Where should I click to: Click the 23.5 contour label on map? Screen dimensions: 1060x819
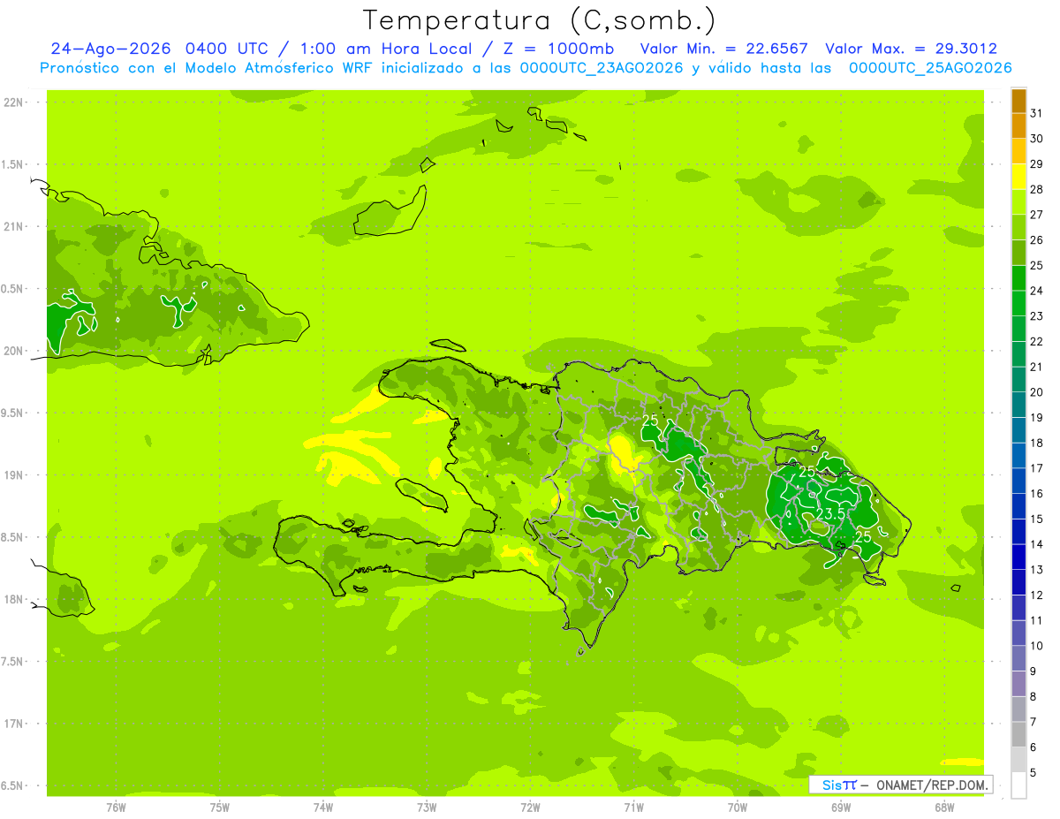click(x=830, y=513)
